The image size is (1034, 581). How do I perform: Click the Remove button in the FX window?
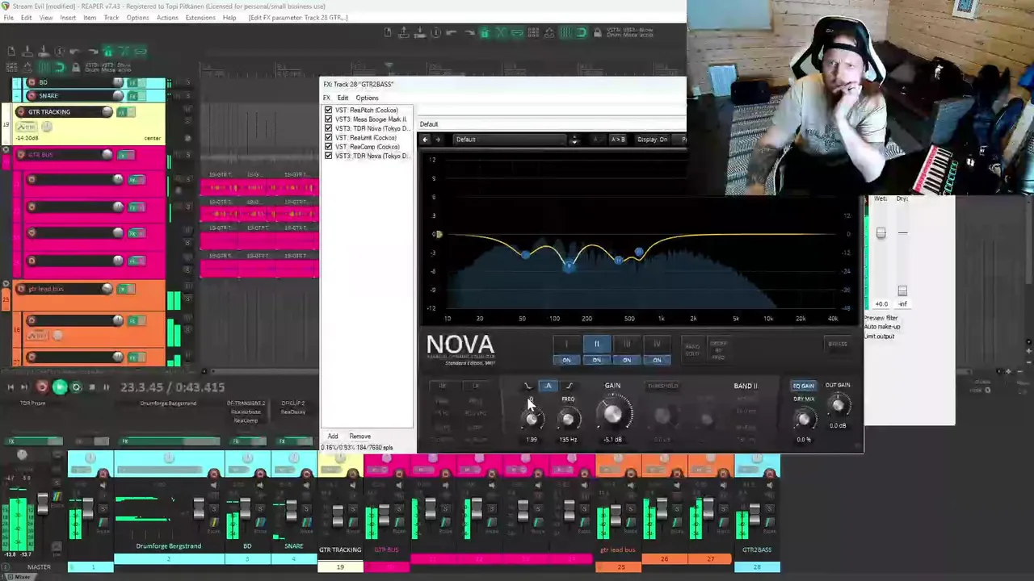pyautogui.click(x=360, y=437)
